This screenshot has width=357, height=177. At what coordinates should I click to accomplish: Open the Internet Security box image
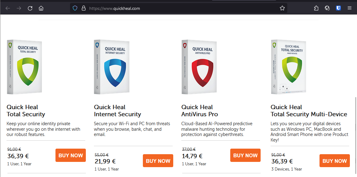[x=112, y=67]
